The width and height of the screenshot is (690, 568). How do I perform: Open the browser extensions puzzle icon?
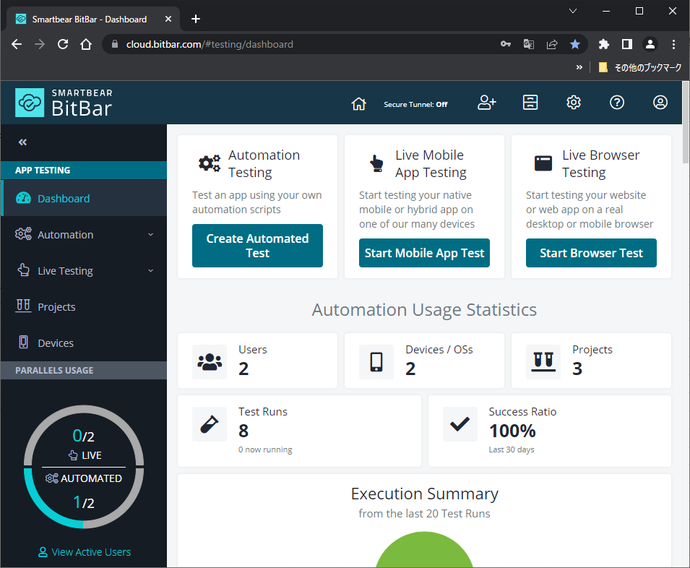pos(604,44)
